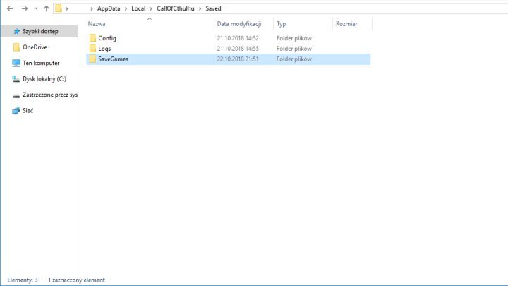Click the Sieć network icon in the sidebar

(17, 110)
